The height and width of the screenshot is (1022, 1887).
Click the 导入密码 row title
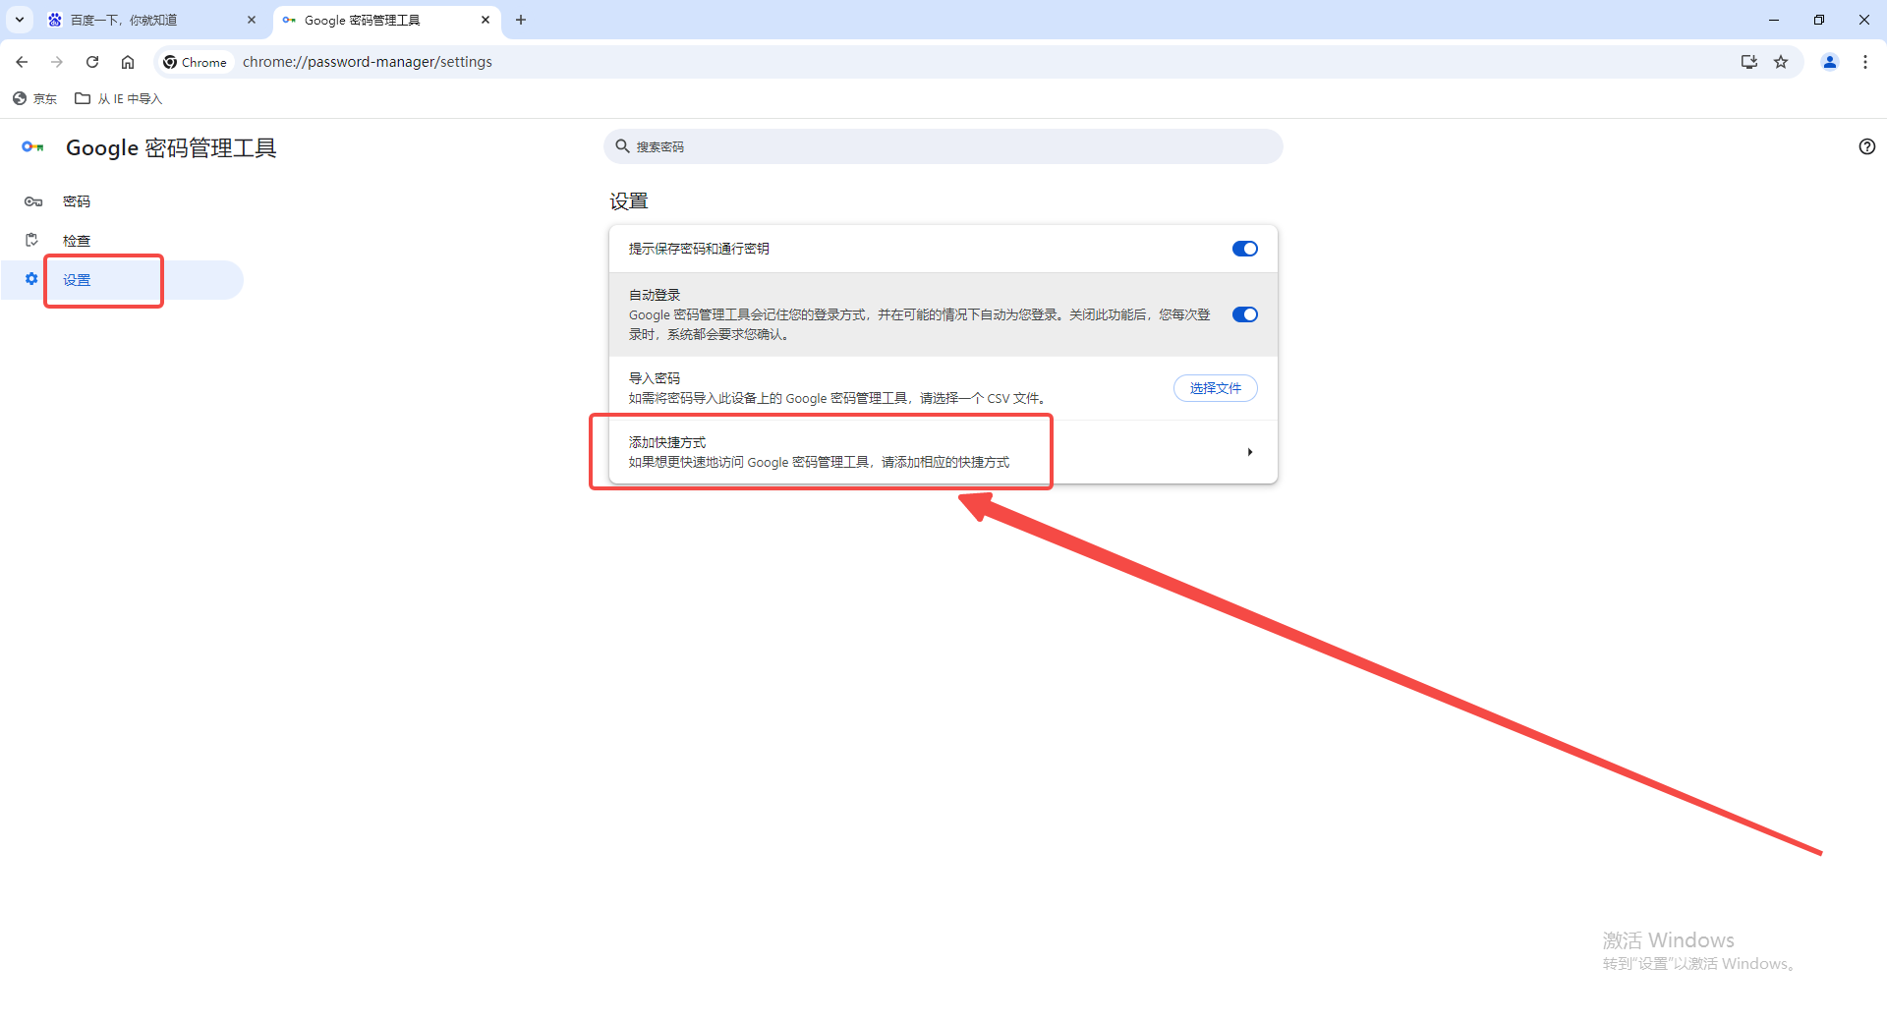pyautogui.click(x=655, y=378)
